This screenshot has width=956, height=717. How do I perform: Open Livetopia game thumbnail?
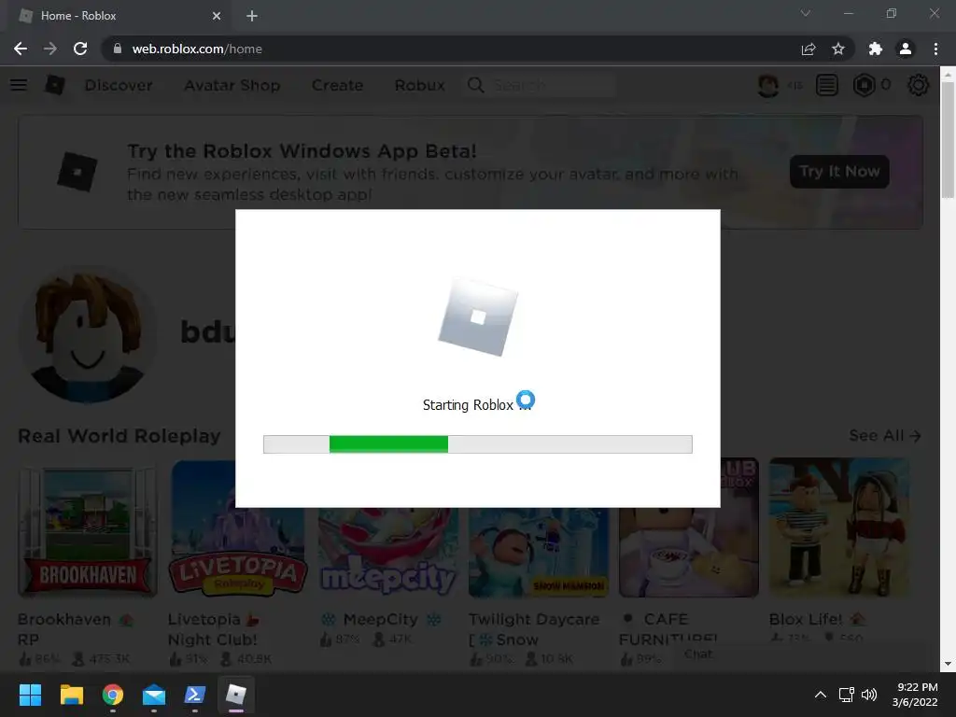(238, 527)
